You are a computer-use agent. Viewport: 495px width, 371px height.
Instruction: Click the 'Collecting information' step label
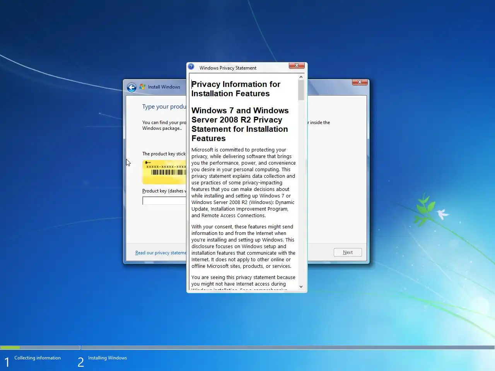[38, 358]
